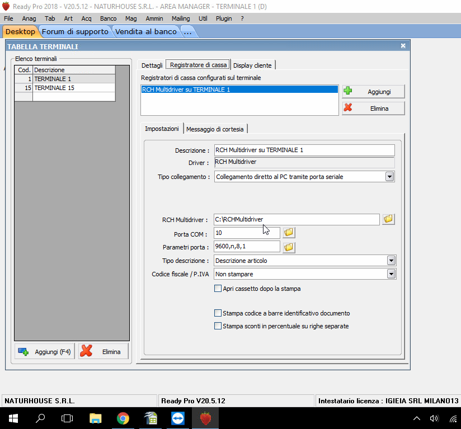Switch to the Desktop tab

20,31
